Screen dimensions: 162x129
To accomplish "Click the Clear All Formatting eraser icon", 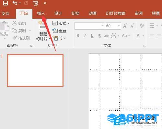I will tap(142, 26).
